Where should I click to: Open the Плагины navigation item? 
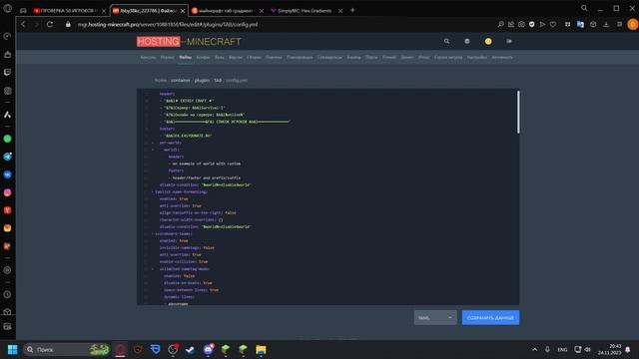click(274, 58)
